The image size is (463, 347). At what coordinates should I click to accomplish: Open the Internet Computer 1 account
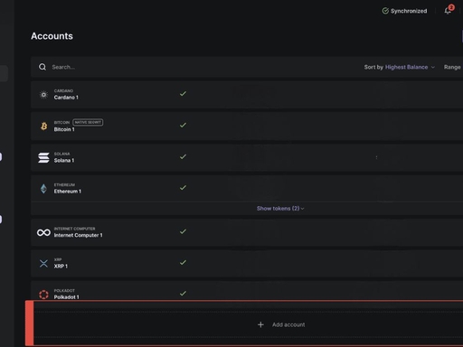click(x=247, y=232)
